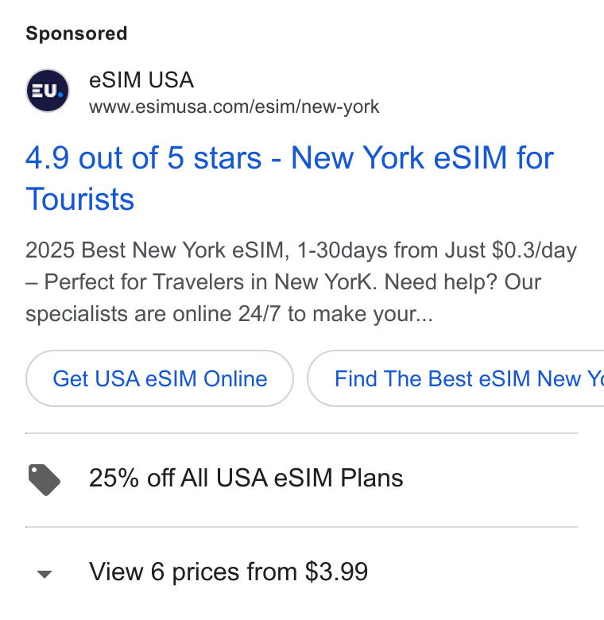Click the Get USA eSIM Online button

tap(160, 378)
